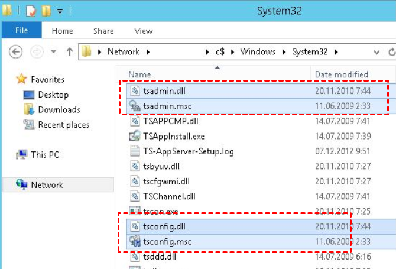Open the Share ribbon tab
Viewport: 396px width, 269px height.
pyautogui.click(x=103, y=31)
